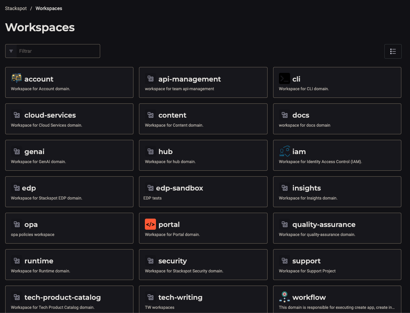Click the runtime workspace icon
The width and height of the screenshot is (410, 313).
(17, 260)
